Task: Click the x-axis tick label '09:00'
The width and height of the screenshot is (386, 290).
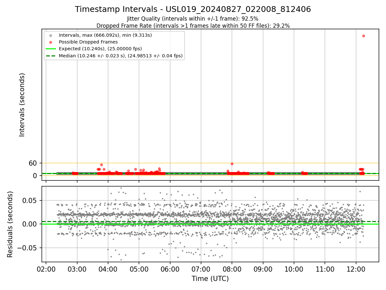Action: pos(263,269)
